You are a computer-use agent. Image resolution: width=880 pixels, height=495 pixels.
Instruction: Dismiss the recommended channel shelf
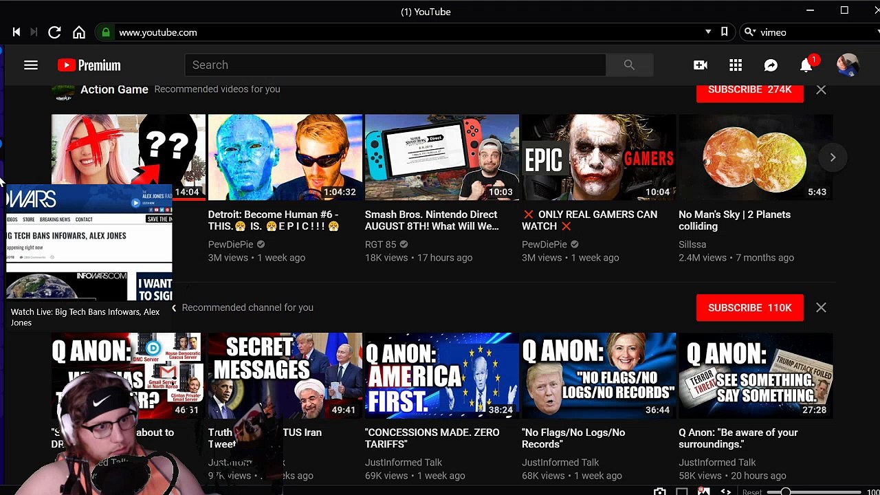click(x=821, y=307)
